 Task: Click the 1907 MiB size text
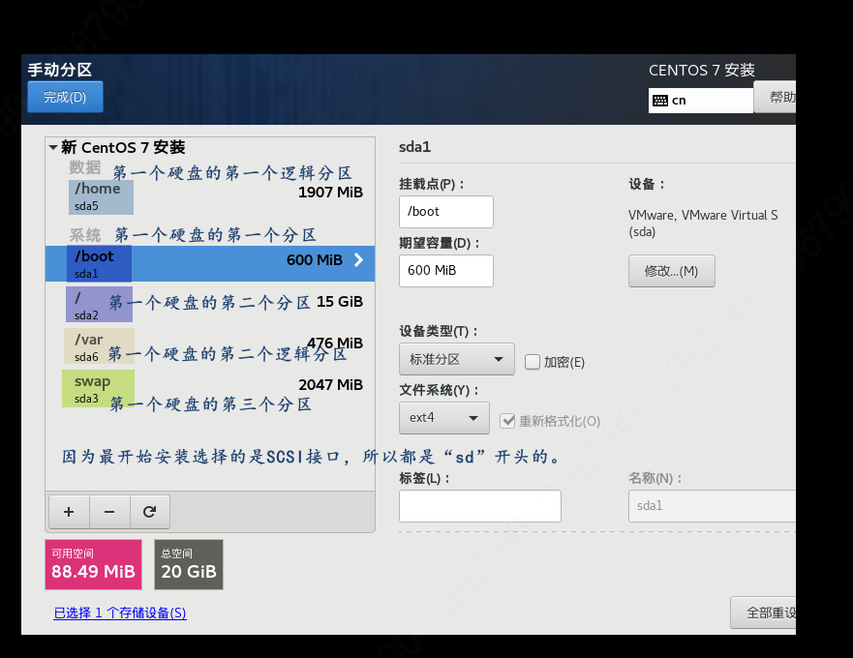click(x=330, y=193)
